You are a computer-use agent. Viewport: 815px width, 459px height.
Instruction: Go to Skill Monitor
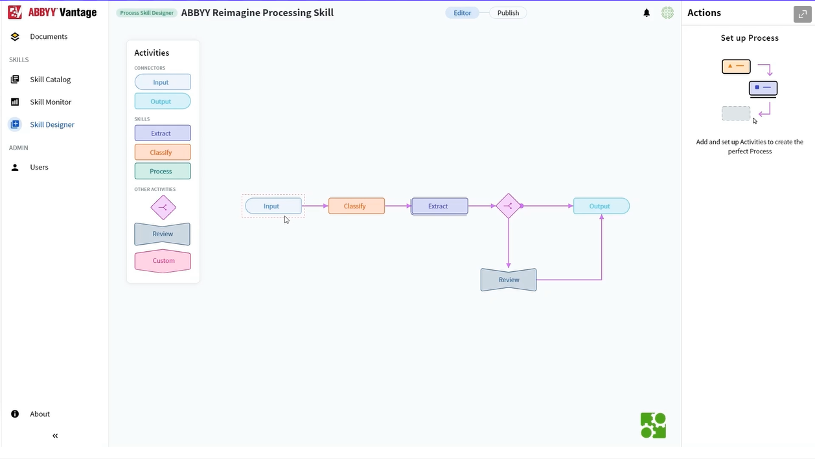click(51, 102)
